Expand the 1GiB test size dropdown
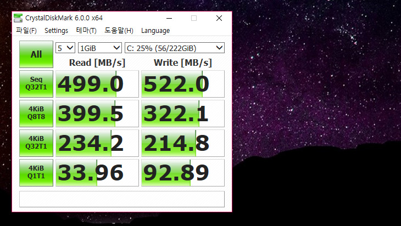The height and width of the screenshot is (226, 401). click(x=100, y=48)
